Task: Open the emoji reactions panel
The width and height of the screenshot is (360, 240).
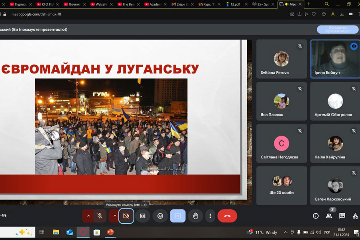Action: point(160,216)
